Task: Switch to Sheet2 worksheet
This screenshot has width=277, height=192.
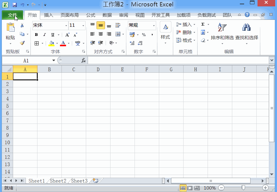Action: [x=58, y=180]
